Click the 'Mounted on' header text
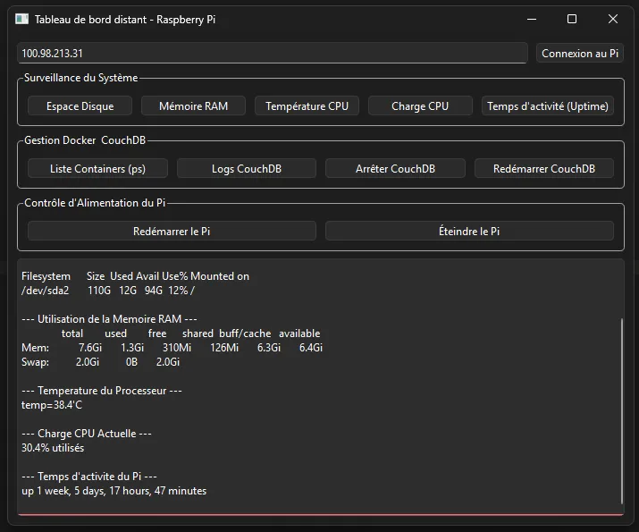Viewport: 639px width, 532px height. click(220, 276)
